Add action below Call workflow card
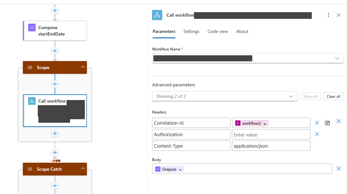The width and height of the screenshot is (347, 194). tap(55, 133)
